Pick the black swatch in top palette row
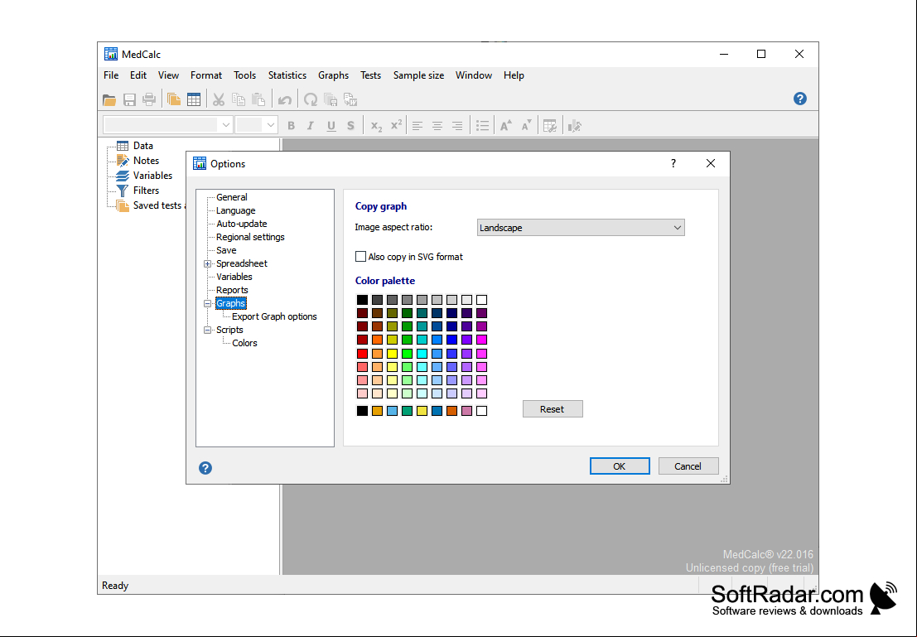 point(363,300)
